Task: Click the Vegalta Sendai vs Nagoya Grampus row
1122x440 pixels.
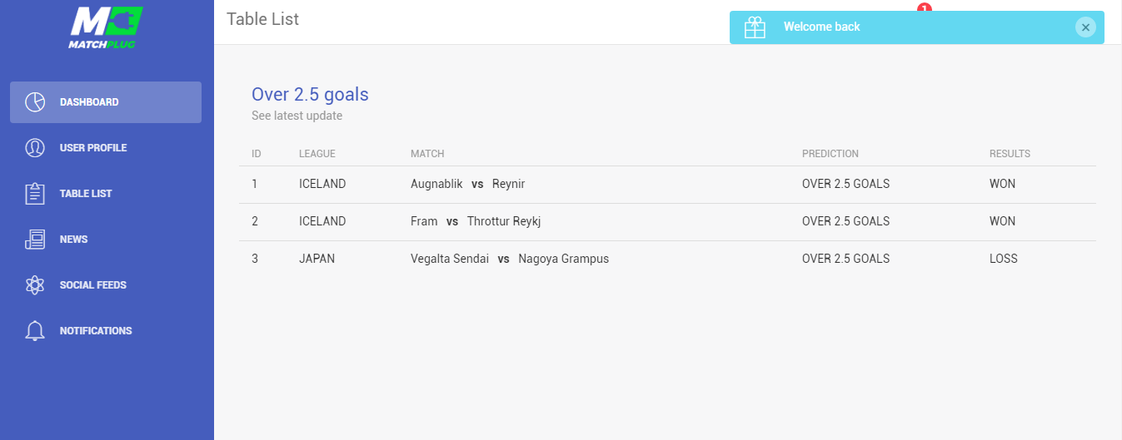Action: (667, 260)
